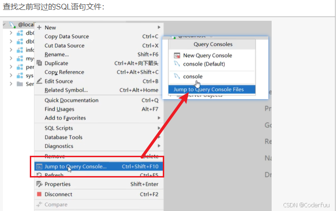Click the Query Consoles popup title
The height and width of the screenshot is (211, 336).
213,44
